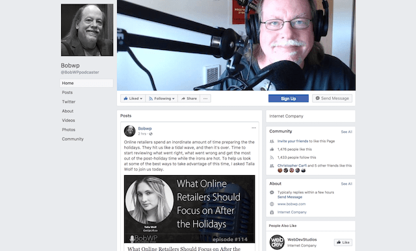Viewport: 416px width, 251px height.
Task: Click the 1,476 people like this text
Action: 294,149
